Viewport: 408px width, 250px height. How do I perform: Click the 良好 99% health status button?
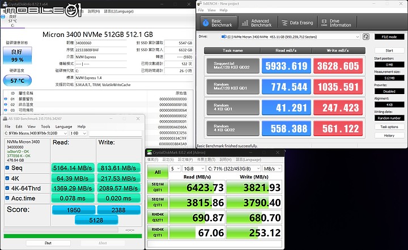click(x=18, y=56)
